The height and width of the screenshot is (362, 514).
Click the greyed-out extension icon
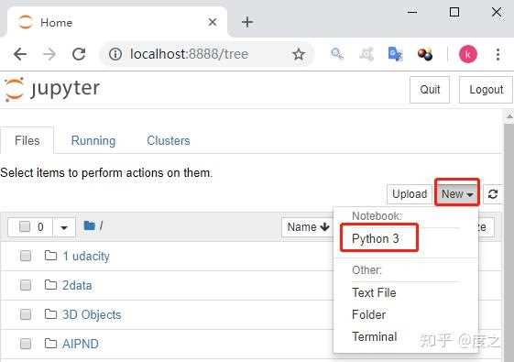(x=366, y=54)
